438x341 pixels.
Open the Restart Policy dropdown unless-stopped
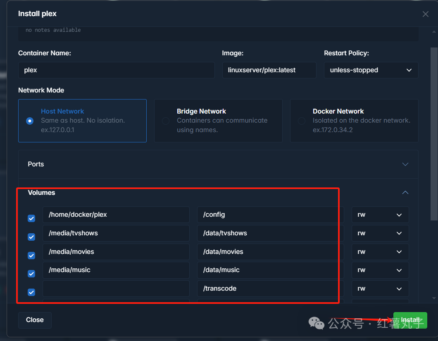371,70
